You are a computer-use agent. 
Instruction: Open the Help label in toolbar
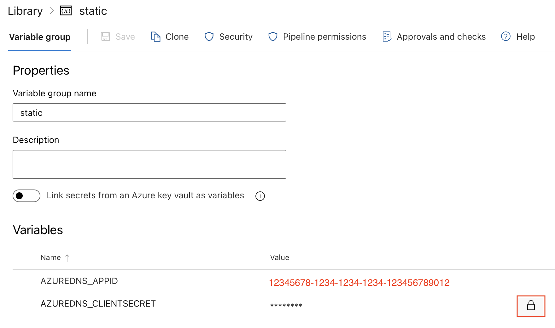pos(525,37)
